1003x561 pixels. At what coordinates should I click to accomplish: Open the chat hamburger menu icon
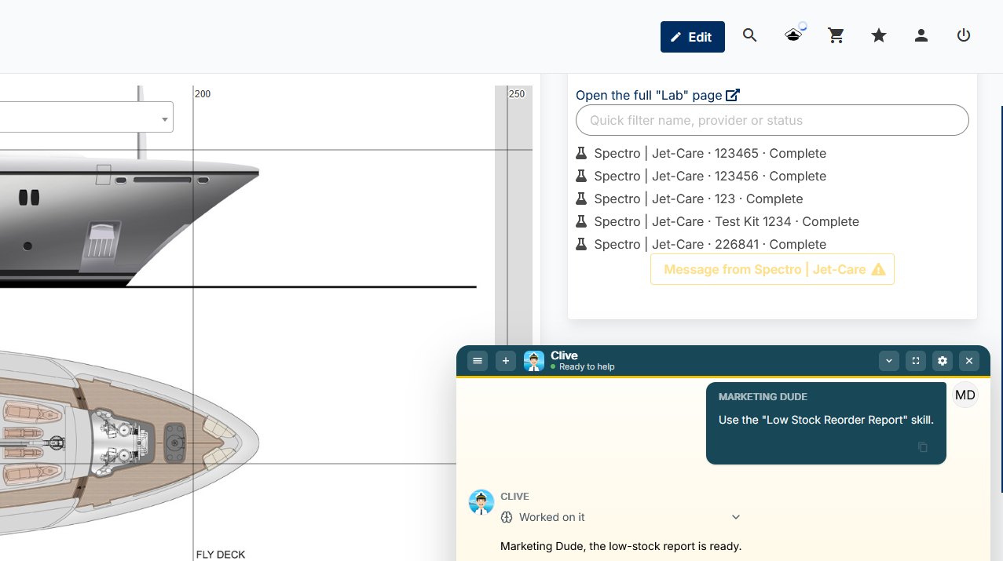point(478,361)
